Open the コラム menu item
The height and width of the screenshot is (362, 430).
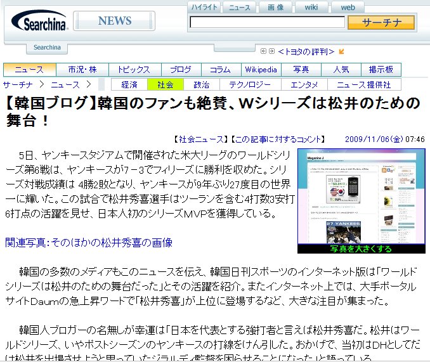pos(221,70)
